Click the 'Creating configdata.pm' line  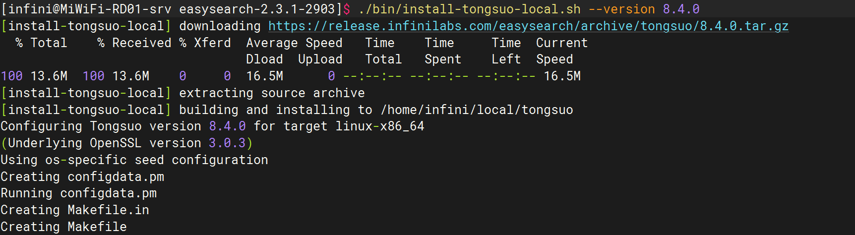pos(82,176)
